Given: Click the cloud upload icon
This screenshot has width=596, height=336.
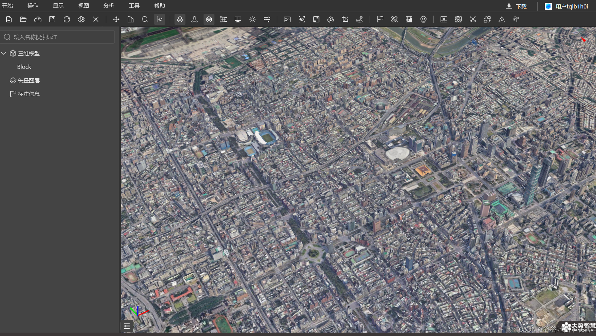Looking at the screenshot, I should [38, 19].
